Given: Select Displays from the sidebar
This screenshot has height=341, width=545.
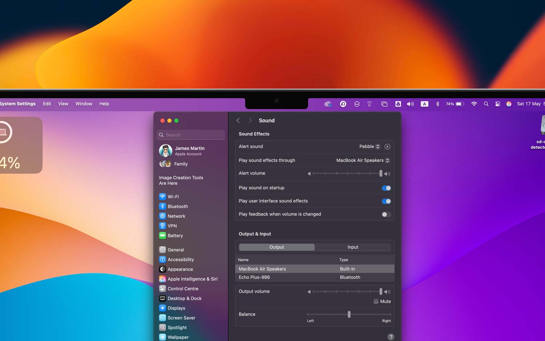Looking at the screenshot, I should (177, 308).
